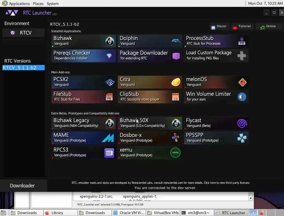Open the Downloader panel
This screenshot has height=216, width=284.
pos(23,185)
